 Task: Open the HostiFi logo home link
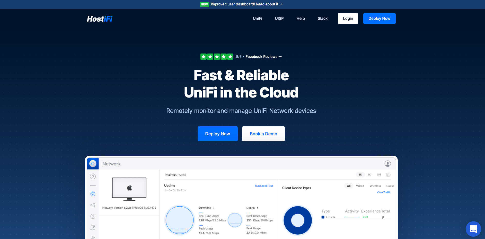[100, 19]
